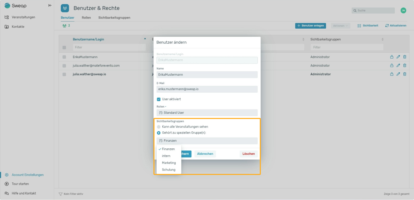
Task: Click Benutzer anlegen button
Action: coord(310,26)
